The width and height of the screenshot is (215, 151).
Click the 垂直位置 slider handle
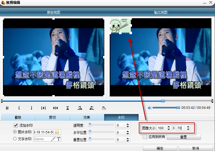[90, 139]
